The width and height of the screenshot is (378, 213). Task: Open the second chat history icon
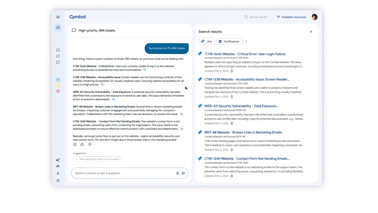pyautogui.click(x=58, y=56)
